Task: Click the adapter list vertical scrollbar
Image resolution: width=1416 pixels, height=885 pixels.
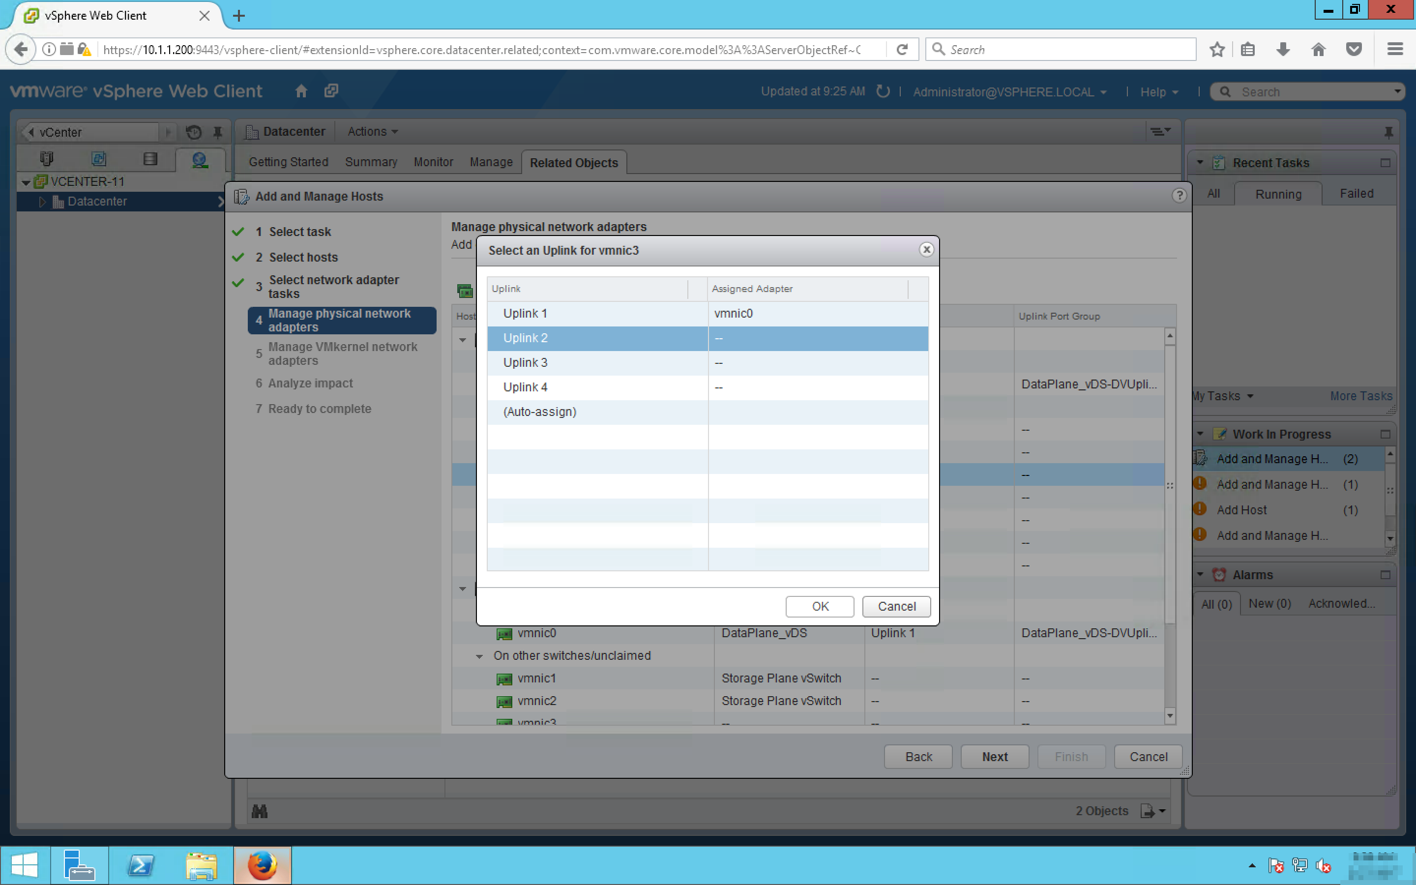Action: point(1169,486)
